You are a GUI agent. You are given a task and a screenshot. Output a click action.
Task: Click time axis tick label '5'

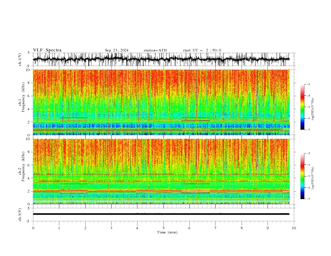tap(163, 228)
